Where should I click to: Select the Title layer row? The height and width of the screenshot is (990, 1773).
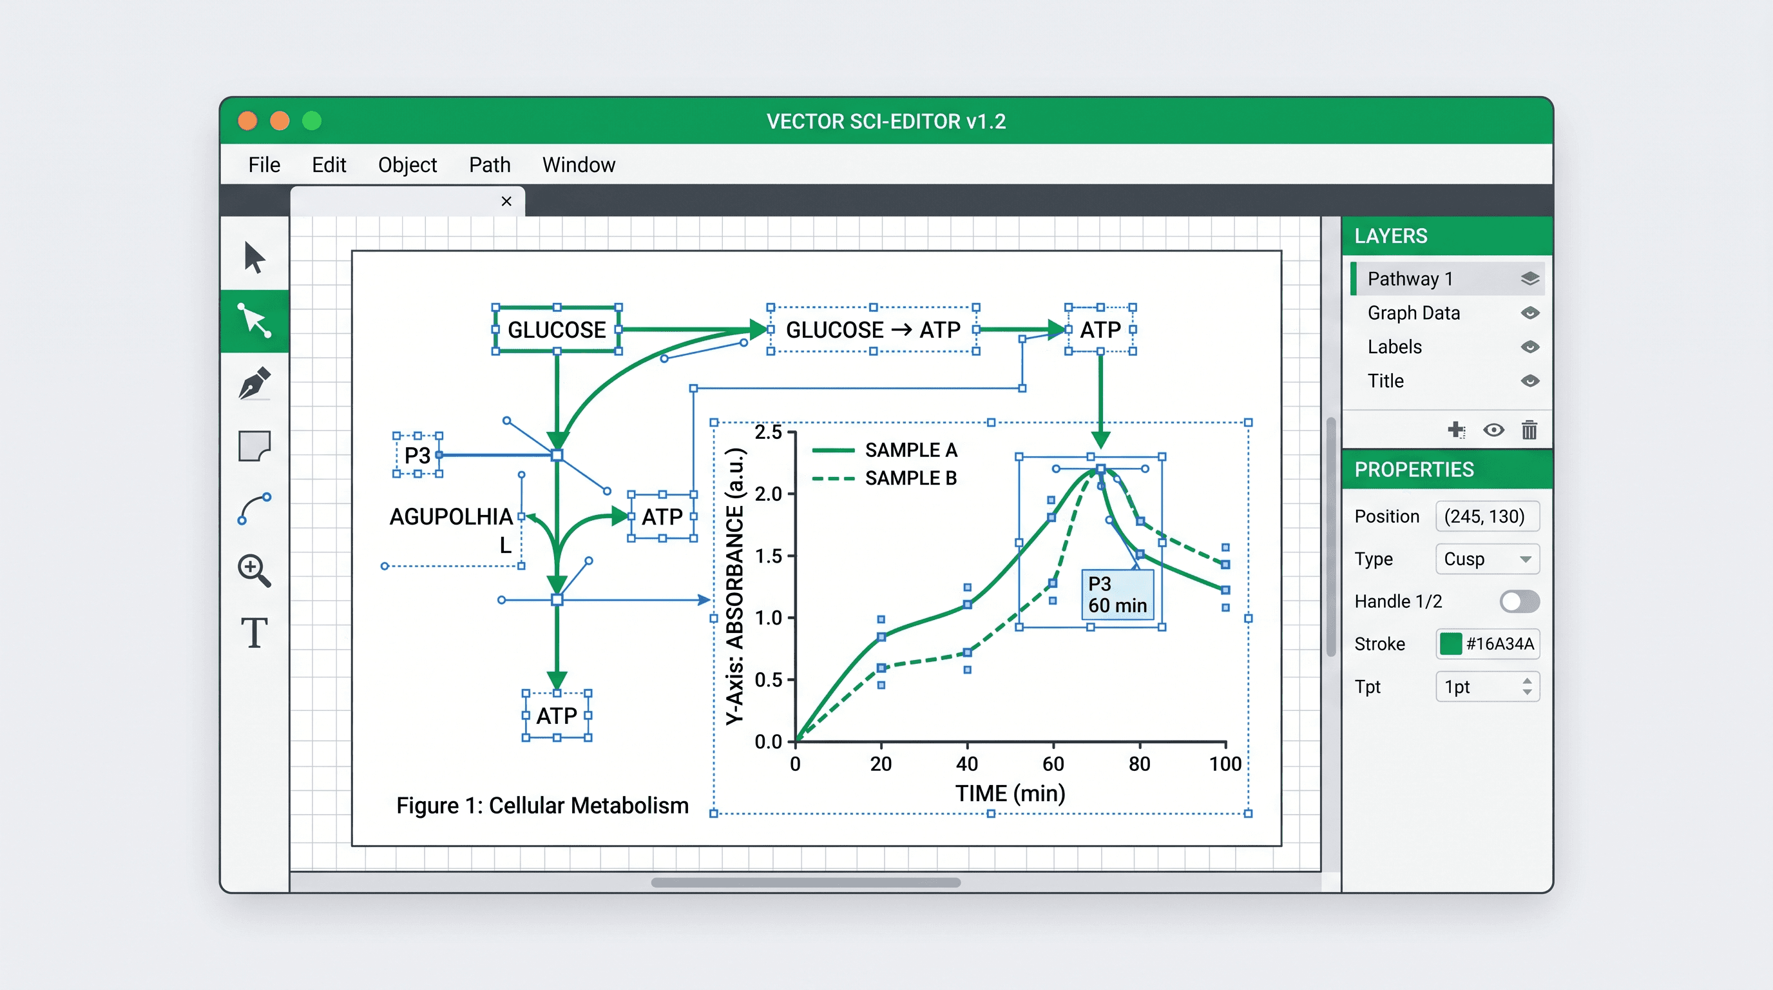coord(1447,382)
